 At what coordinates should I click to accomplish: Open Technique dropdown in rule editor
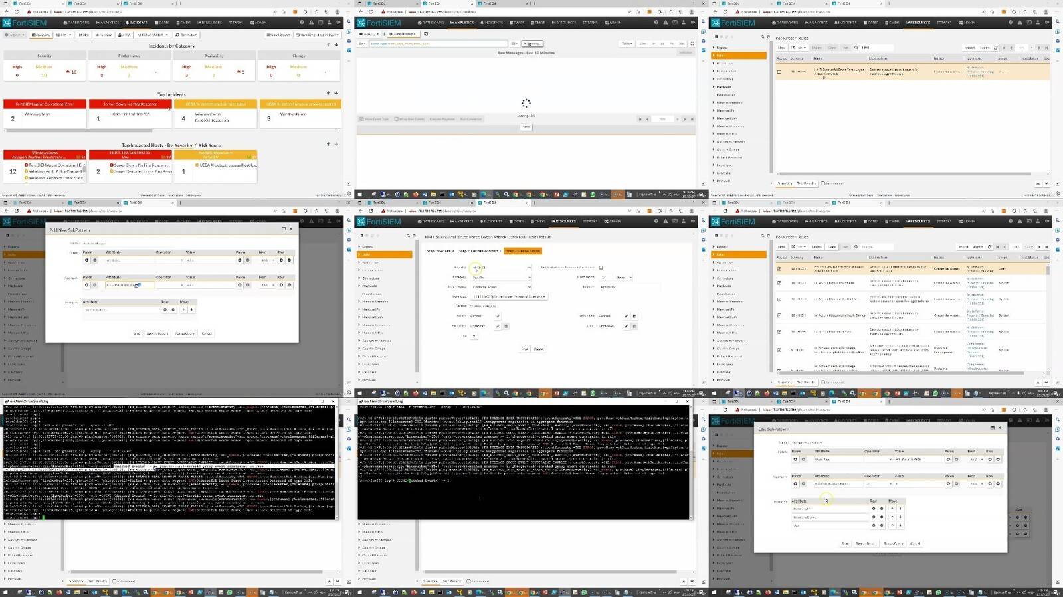click(510, 296)
